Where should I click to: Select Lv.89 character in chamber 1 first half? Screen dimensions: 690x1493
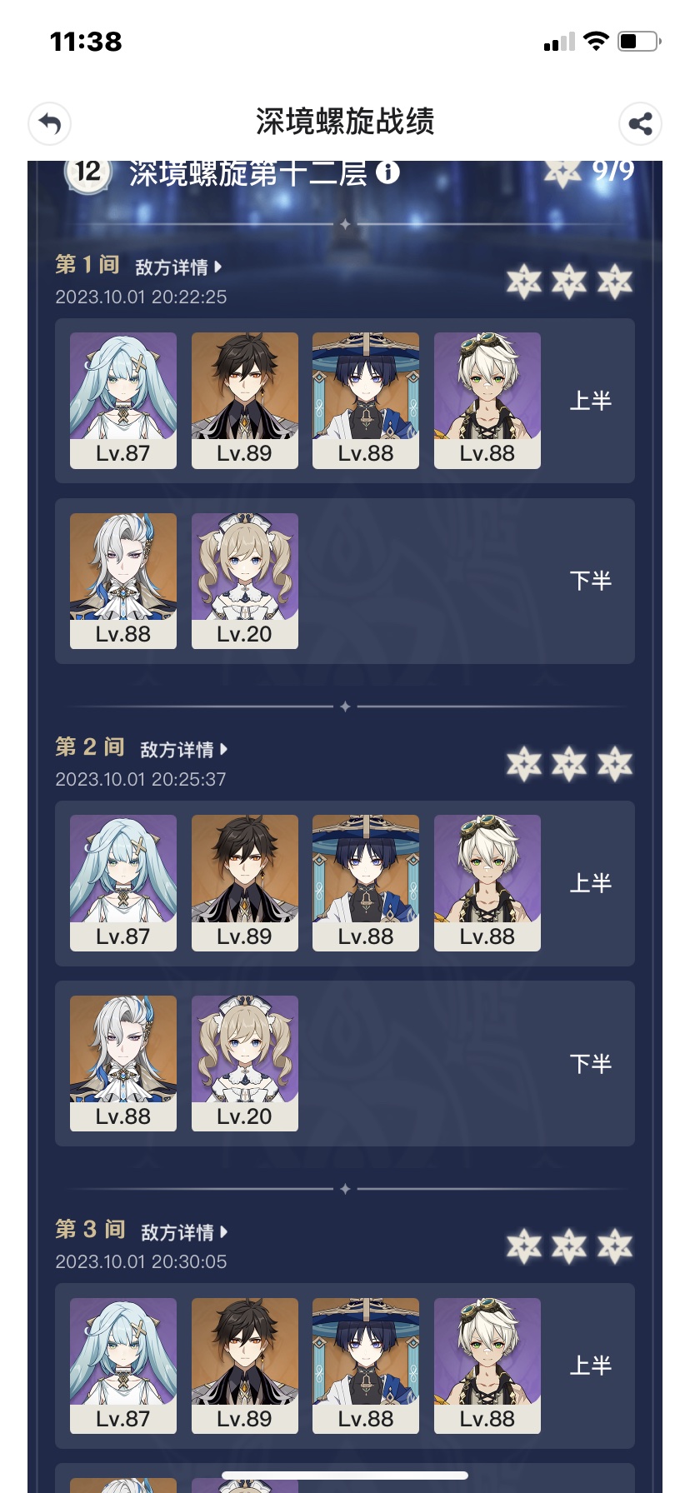point(245,401)
